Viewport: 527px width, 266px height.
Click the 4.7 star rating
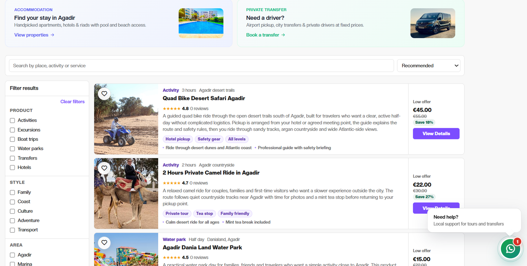coord(176,183)
